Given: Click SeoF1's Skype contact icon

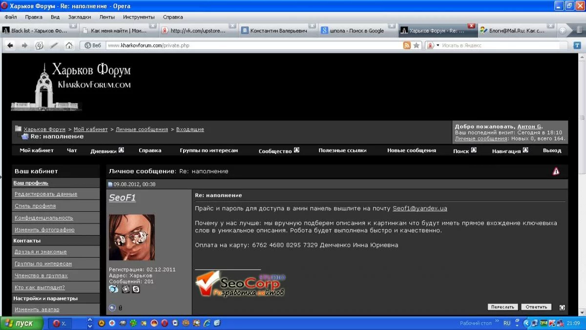Looking at the screenshot, I should (136, 289).
